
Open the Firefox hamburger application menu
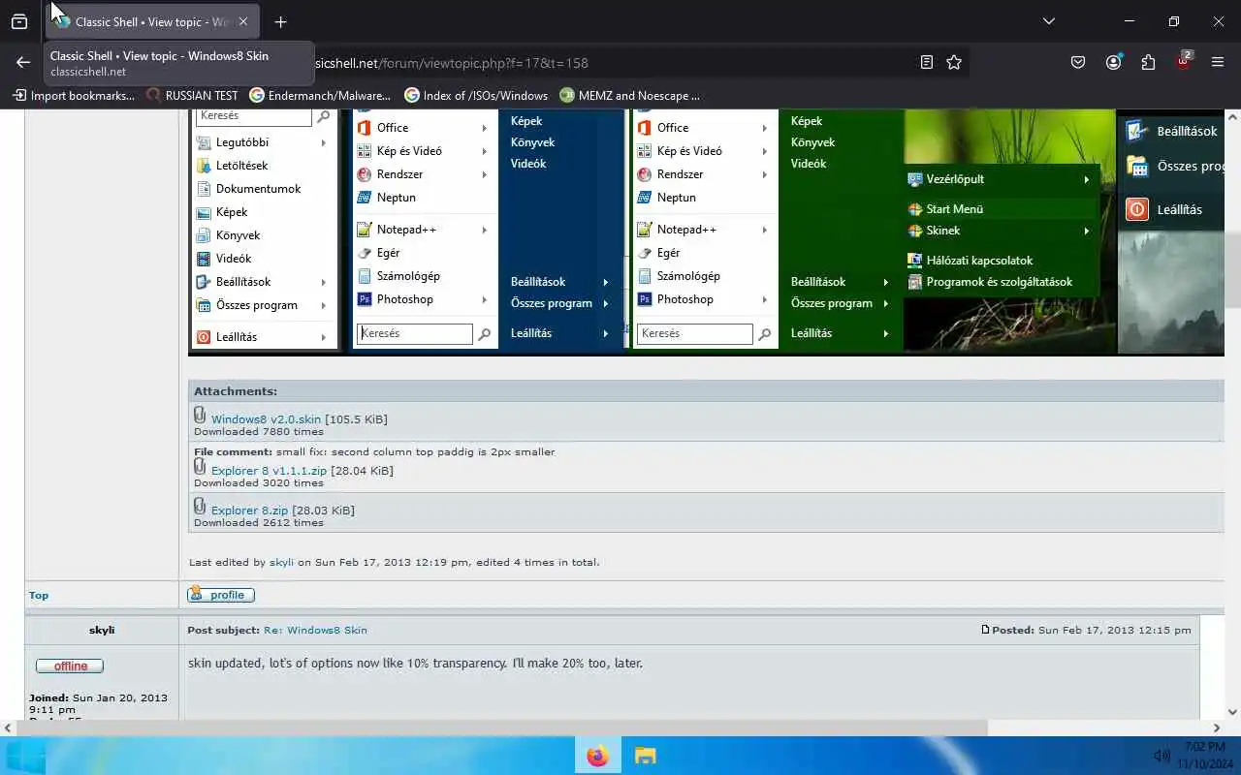(1218, 62)
